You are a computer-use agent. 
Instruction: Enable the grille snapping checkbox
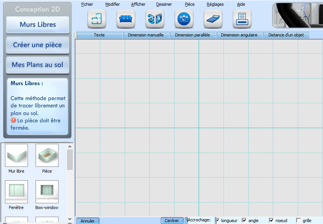[299, 220]
